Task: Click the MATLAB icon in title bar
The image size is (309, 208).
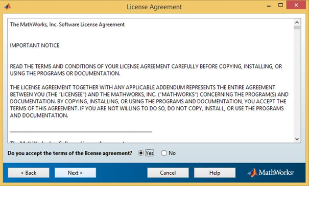Action: click(8, 7)
